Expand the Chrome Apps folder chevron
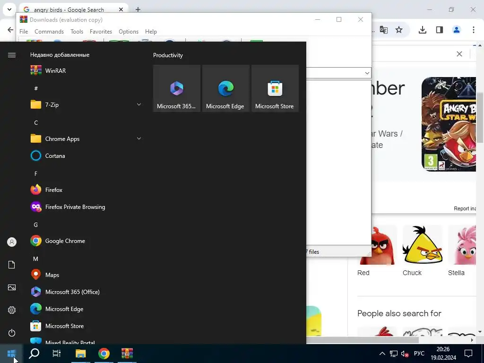Viewport: 484px width, 363px height. pyautogui.click(x=139, y=138)
